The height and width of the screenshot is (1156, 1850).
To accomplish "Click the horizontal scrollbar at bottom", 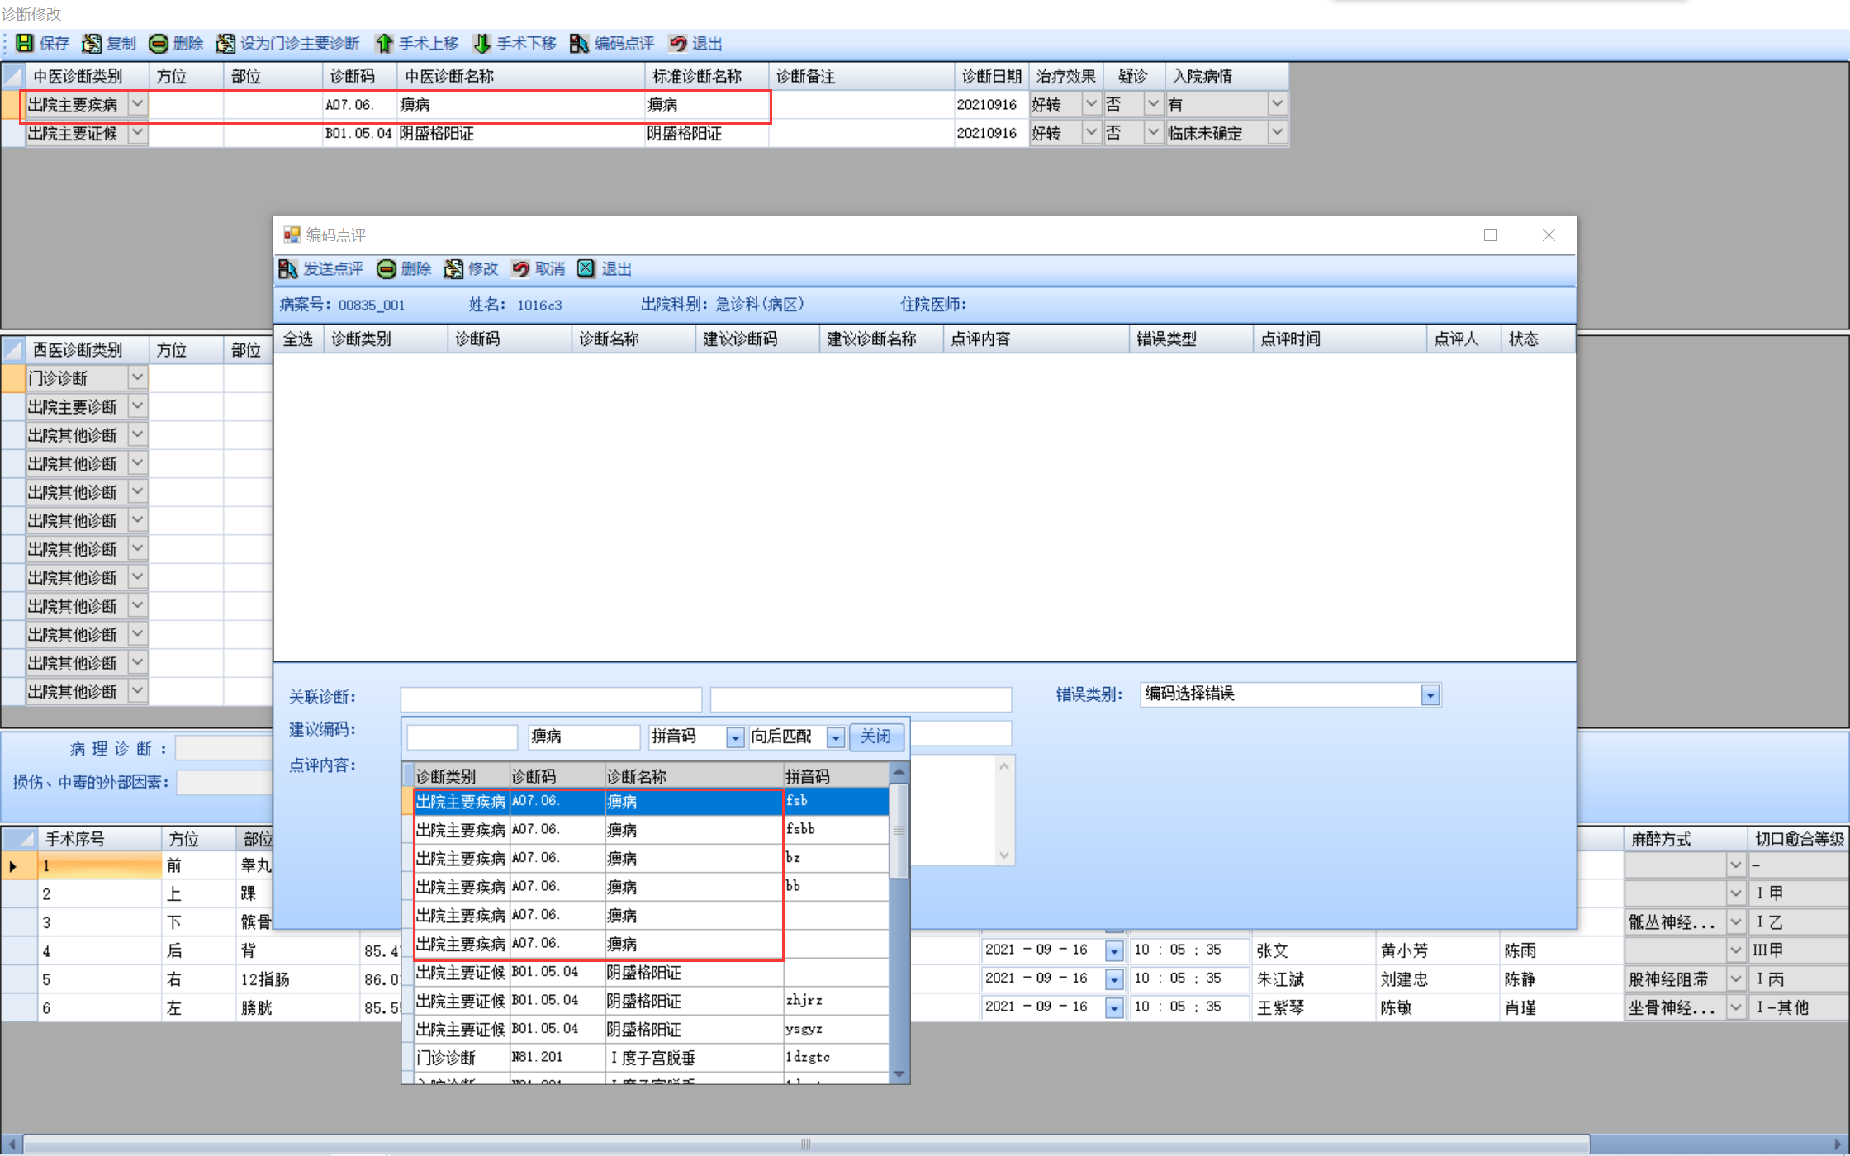I will coord(805,1144).
